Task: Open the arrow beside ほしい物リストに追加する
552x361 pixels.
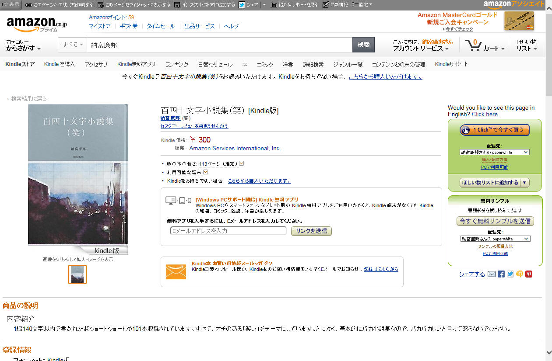Action: pos(525,183)
